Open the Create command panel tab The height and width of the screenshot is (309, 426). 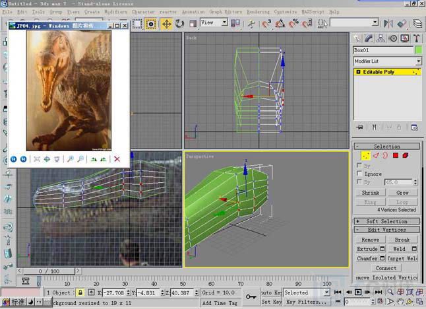(x=357, y=38)
